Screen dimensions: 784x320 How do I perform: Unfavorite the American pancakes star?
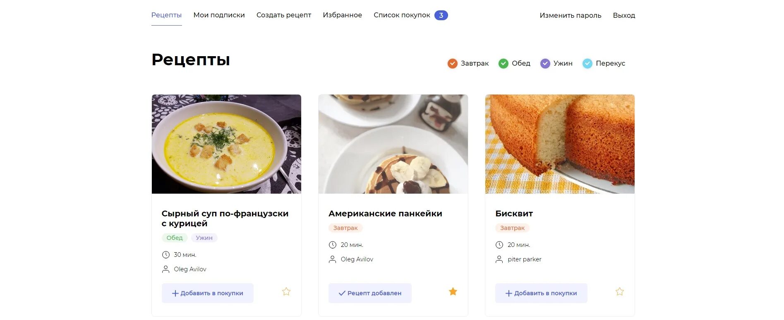[453, 292]
